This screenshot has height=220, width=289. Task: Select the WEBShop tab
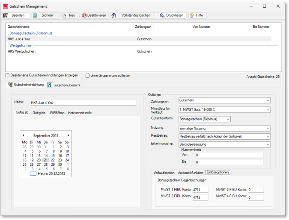click(57, 113)
